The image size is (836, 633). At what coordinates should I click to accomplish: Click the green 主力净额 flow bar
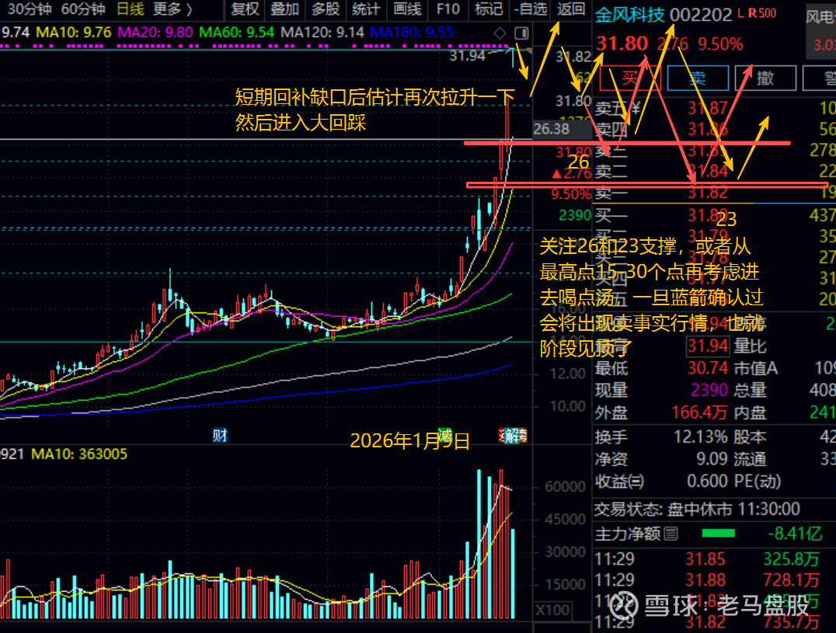[x=718, y=534]
